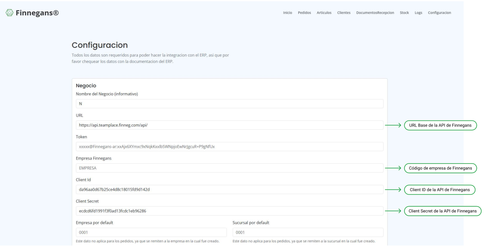Navigate to Clientes
This screenshot has width=489, height=250.
(344, 12)
